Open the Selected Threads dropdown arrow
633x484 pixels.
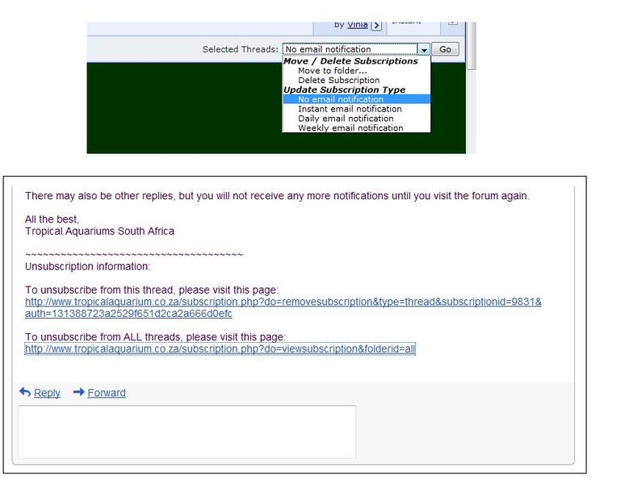(x=423, y=50)
